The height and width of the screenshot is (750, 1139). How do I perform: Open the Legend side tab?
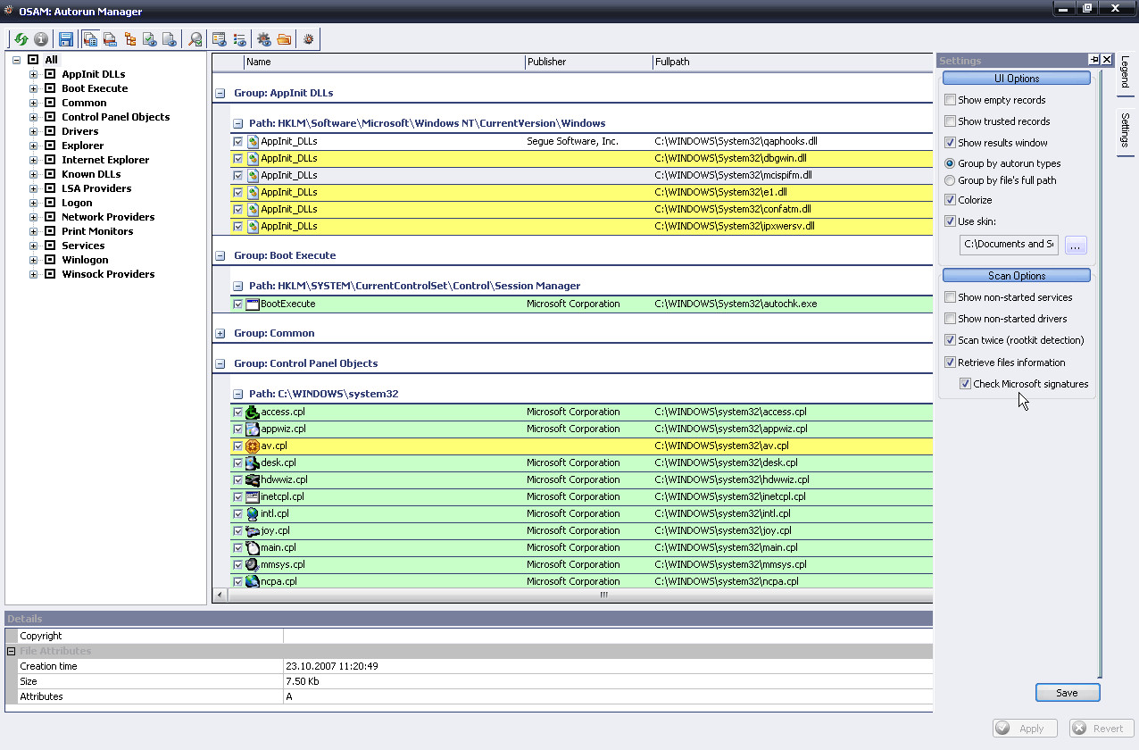1125,72
